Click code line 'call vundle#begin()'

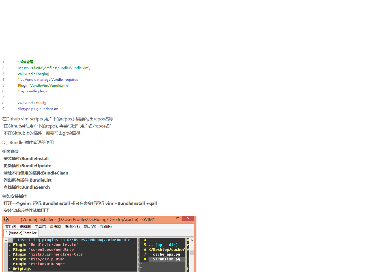[34, 74]
